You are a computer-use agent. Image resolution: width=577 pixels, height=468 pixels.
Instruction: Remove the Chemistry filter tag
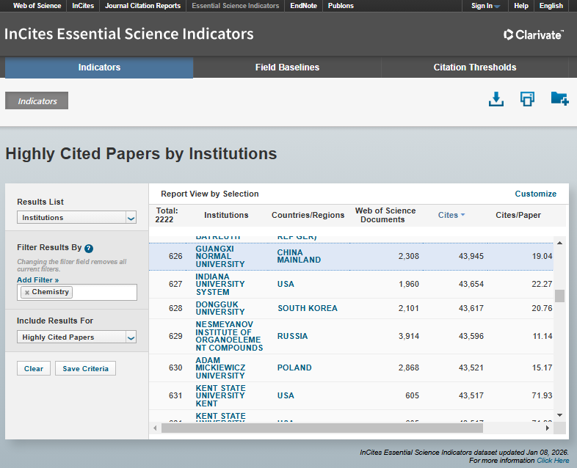(27, 292)
